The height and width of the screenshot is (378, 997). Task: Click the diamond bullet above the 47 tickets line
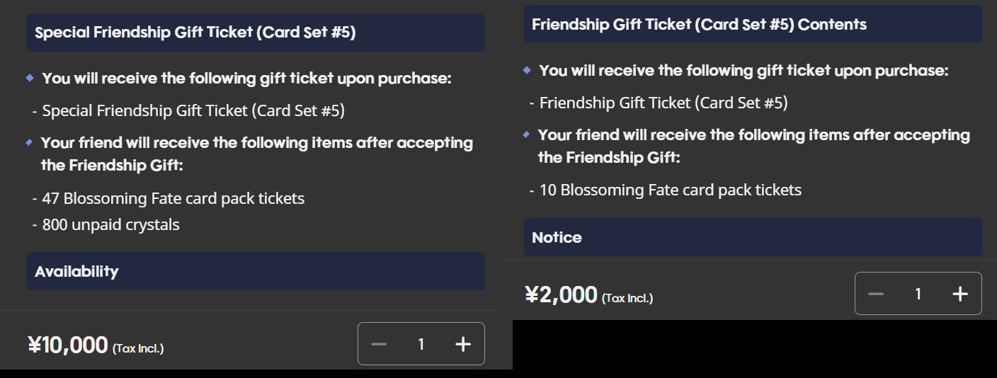(x=29, y=142)
